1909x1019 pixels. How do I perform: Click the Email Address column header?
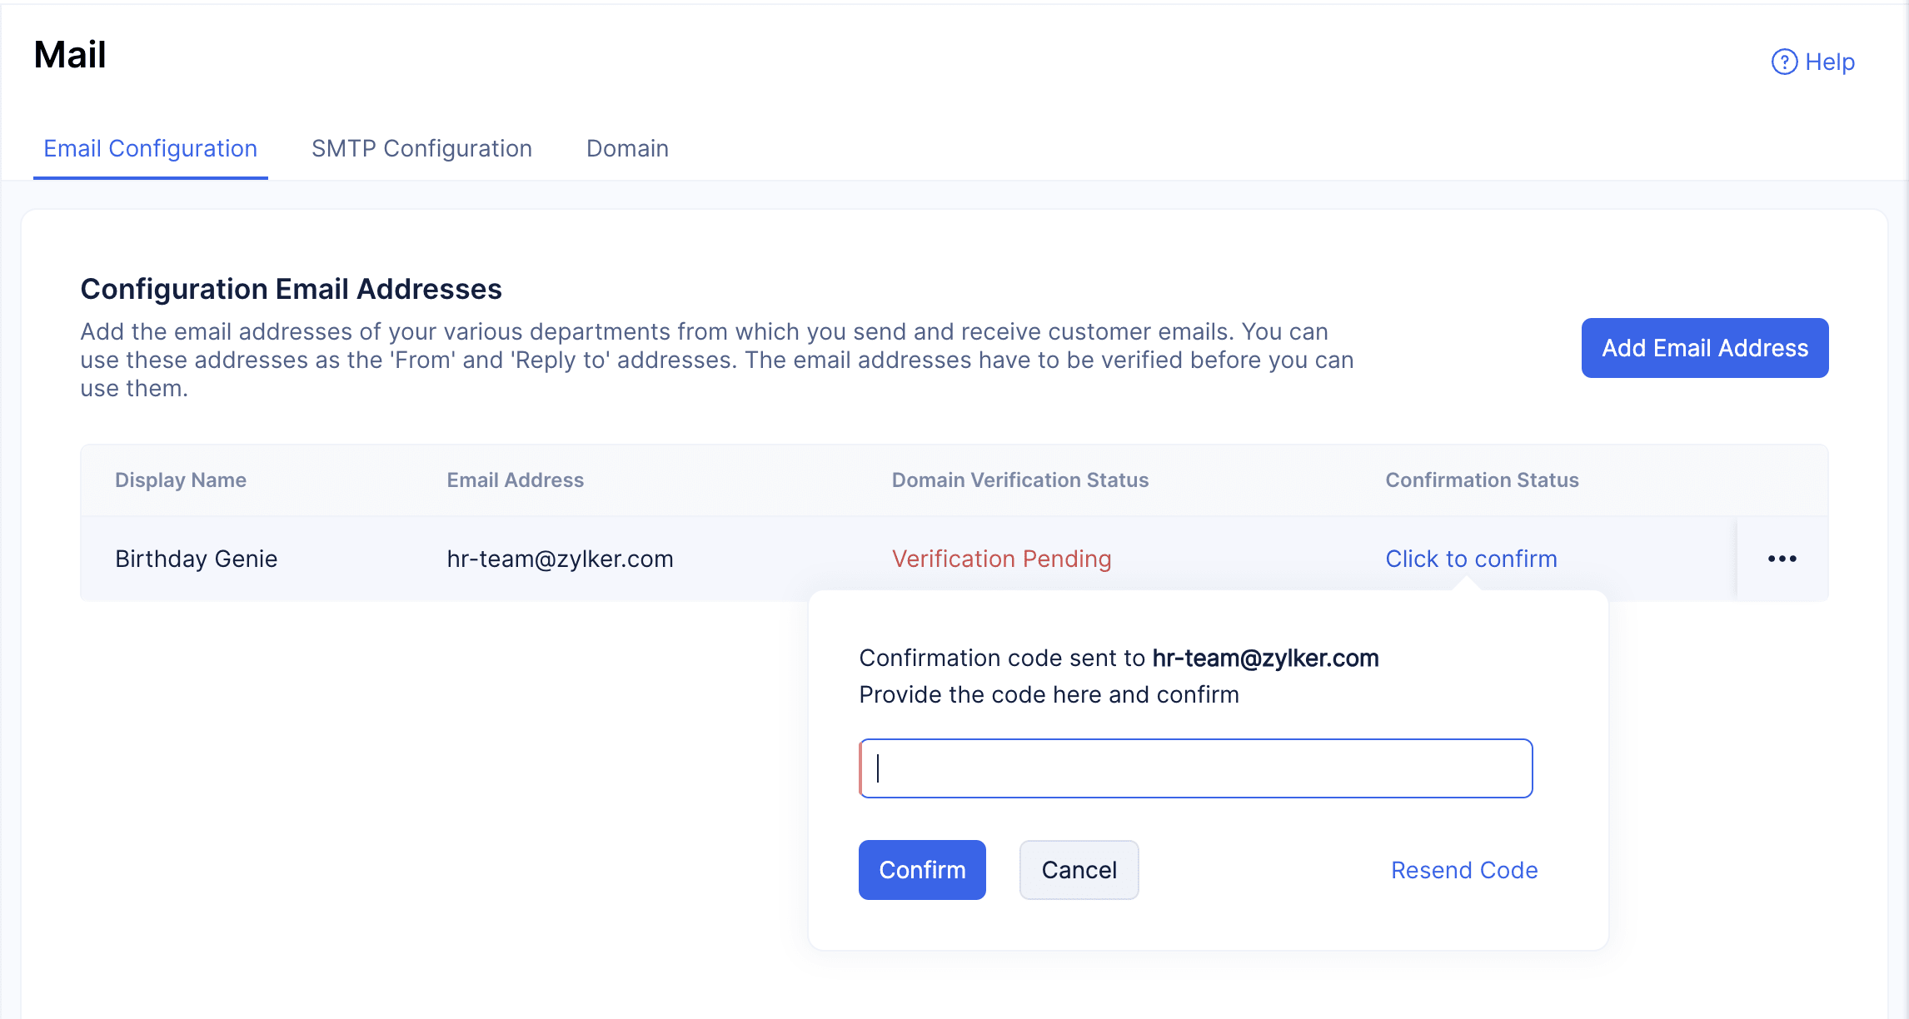[515, 480]
